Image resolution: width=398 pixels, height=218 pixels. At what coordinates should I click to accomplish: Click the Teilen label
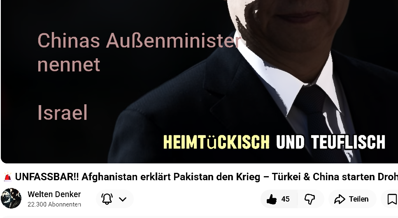[358, 199]
